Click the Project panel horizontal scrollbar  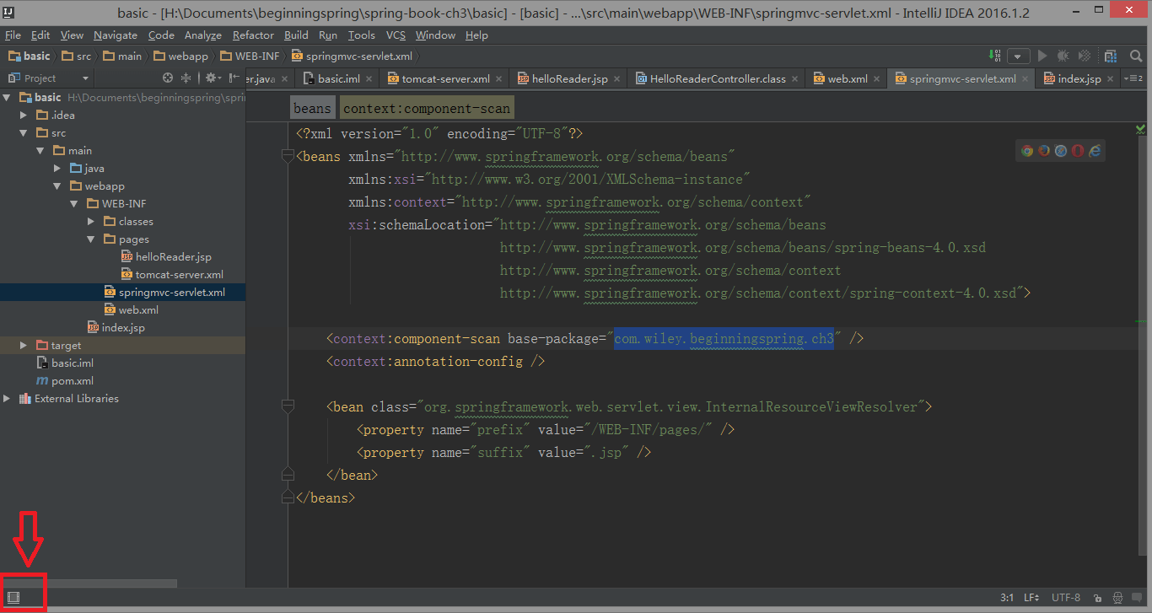point(89,583)
